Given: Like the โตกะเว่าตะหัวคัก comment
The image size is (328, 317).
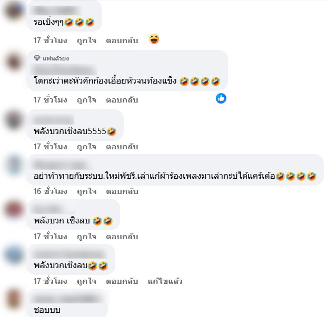Looking at the screenshot, I should [x=86, y=100].
